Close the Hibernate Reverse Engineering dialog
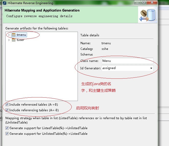The height and width of the screenshot is (146, 169). click(x=152, y=2)
